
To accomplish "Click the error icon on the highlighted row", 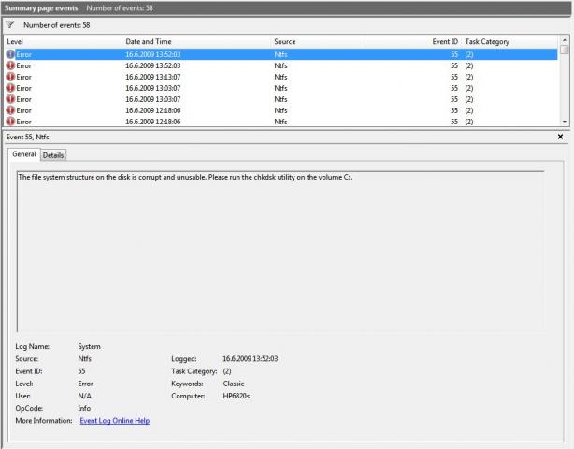I will [x=10, y=54].
